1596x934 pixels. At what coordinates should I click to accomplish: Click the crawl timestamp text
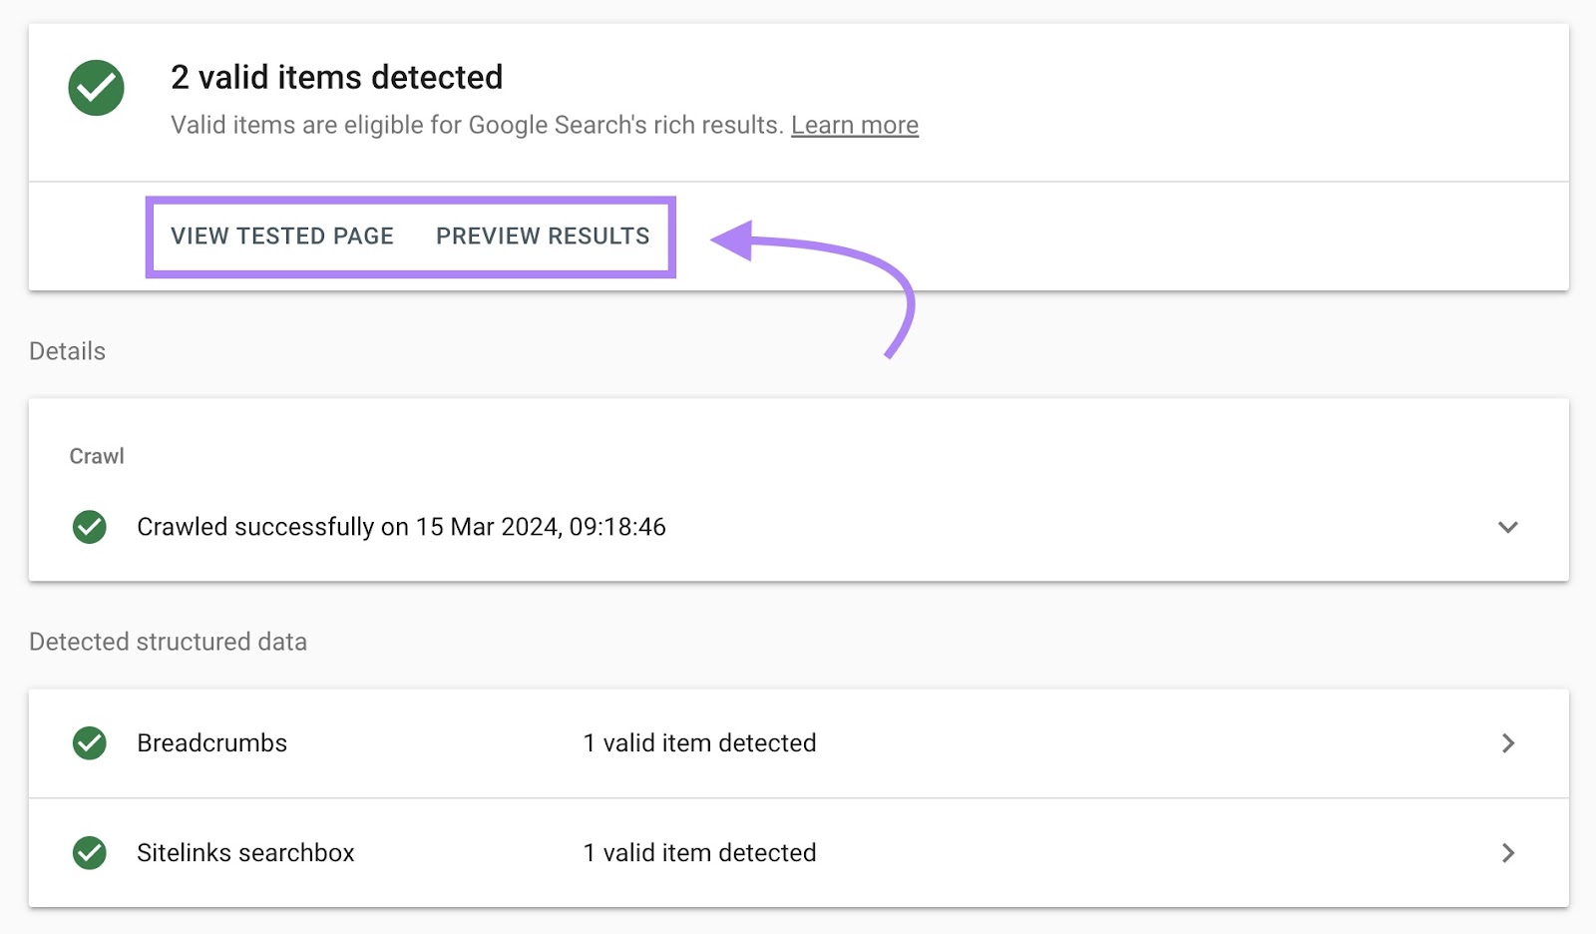pos(402,527)
